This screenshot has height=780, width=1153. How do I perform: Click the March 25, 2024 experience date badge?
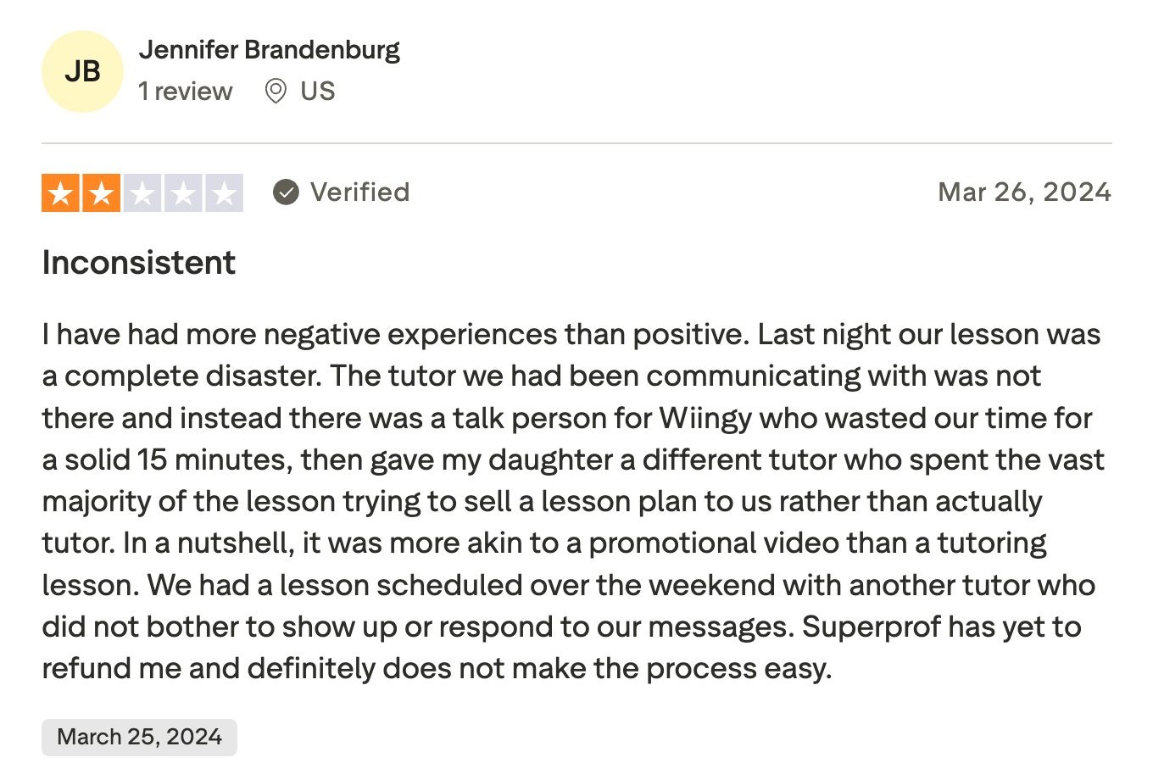pyautogui.click(x=139, y=737)
